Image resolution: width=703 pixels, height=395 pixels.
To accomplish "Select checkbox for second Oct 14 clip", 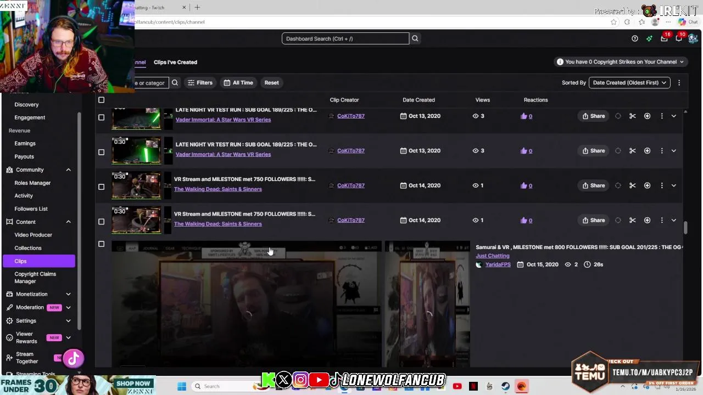I will tap(101, 222).
